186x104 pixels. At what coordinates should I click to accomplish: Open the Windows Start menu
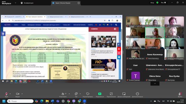pyautogui.click(x=4, y=101)
